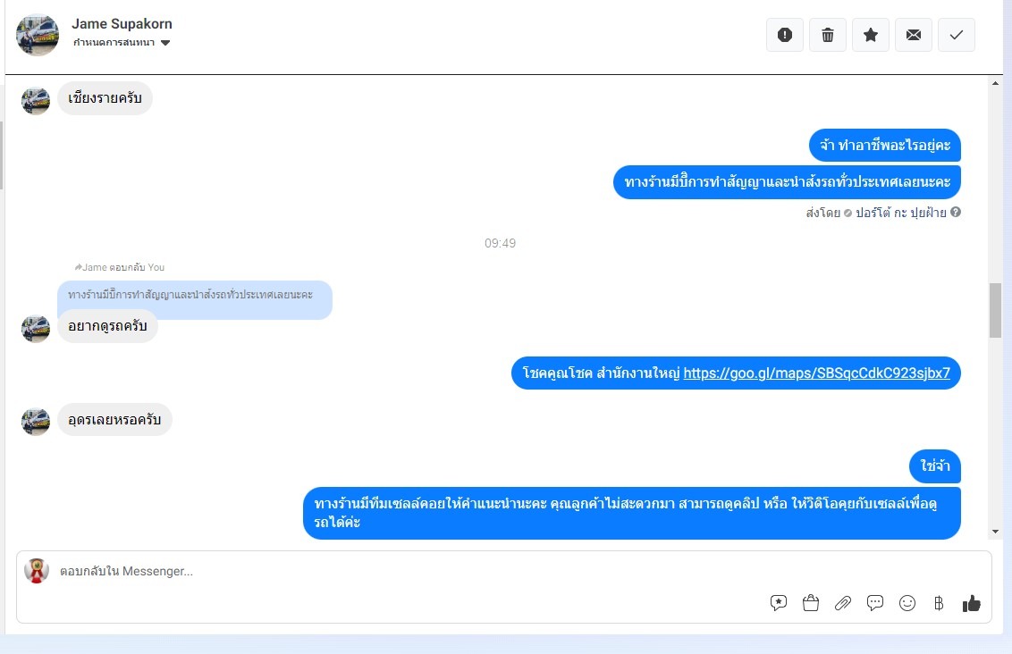
Task: Click the baht payment request icon
Action: pyautogui.click(x=939, y=603)
